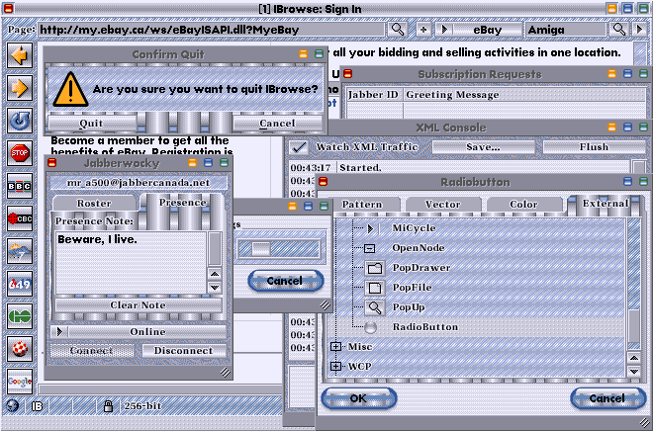Screen dimensions: 653x431
Task: Click Flush in the XML Console
Action: pyautogui.click(x=594, y=147)
